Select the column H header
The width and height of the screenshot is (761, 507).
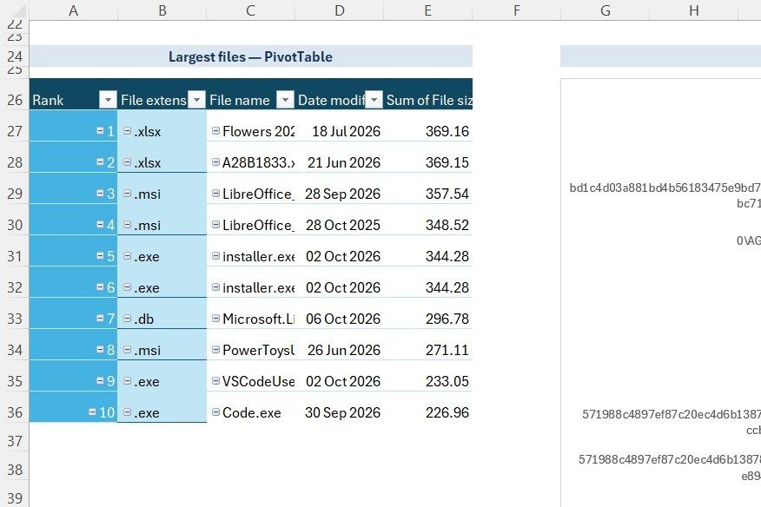pos(694,10)
